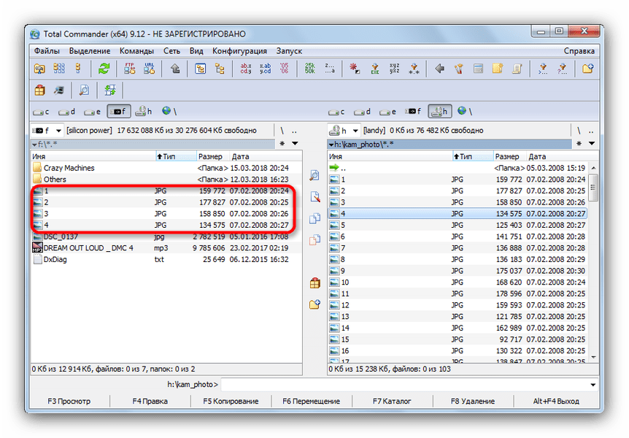Click the view file icon in middle bar
629x438 pixels.
(x=315, y=175)
